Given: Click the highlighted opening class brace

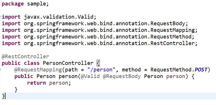Looking at the screenshot, I should tap(98, 63).
